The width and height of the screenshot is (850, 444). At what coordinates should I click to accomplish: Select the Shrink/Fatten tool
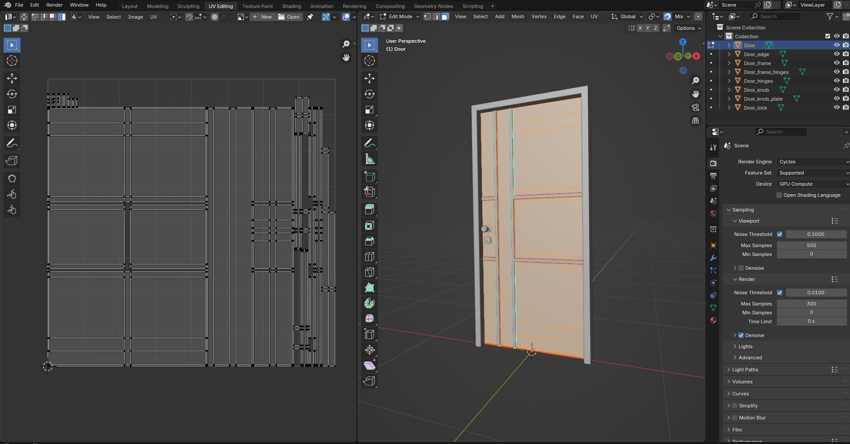point(370,350)
